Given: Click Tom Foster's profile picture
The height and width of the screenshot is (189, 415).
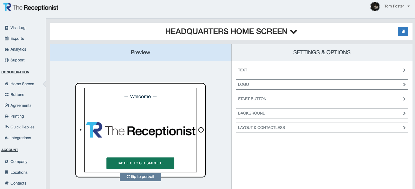Looking at the screenshot, I should (375, 6).
